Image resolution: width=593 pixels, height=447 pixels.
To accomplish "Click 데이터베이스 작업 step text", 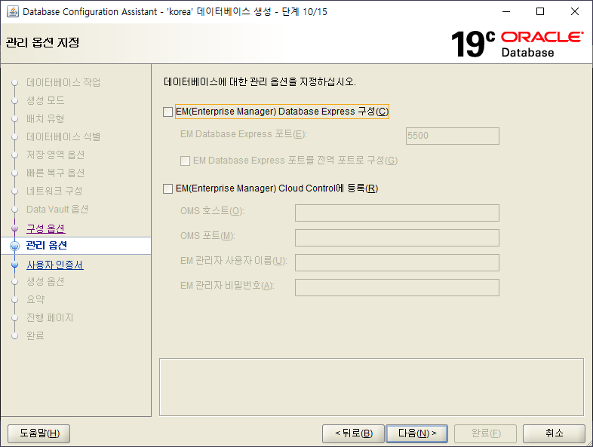I will (x=63, y=82).
